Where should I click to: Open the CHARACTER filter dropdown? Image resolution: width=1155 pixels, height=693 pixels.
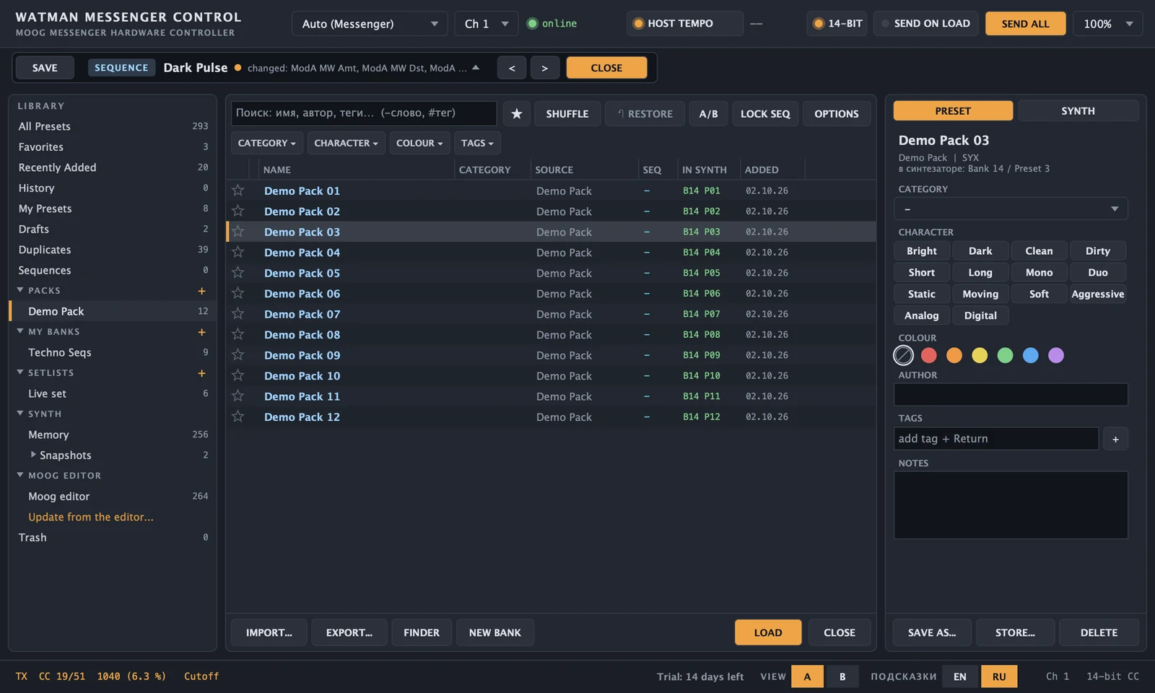tap(346, 143)
